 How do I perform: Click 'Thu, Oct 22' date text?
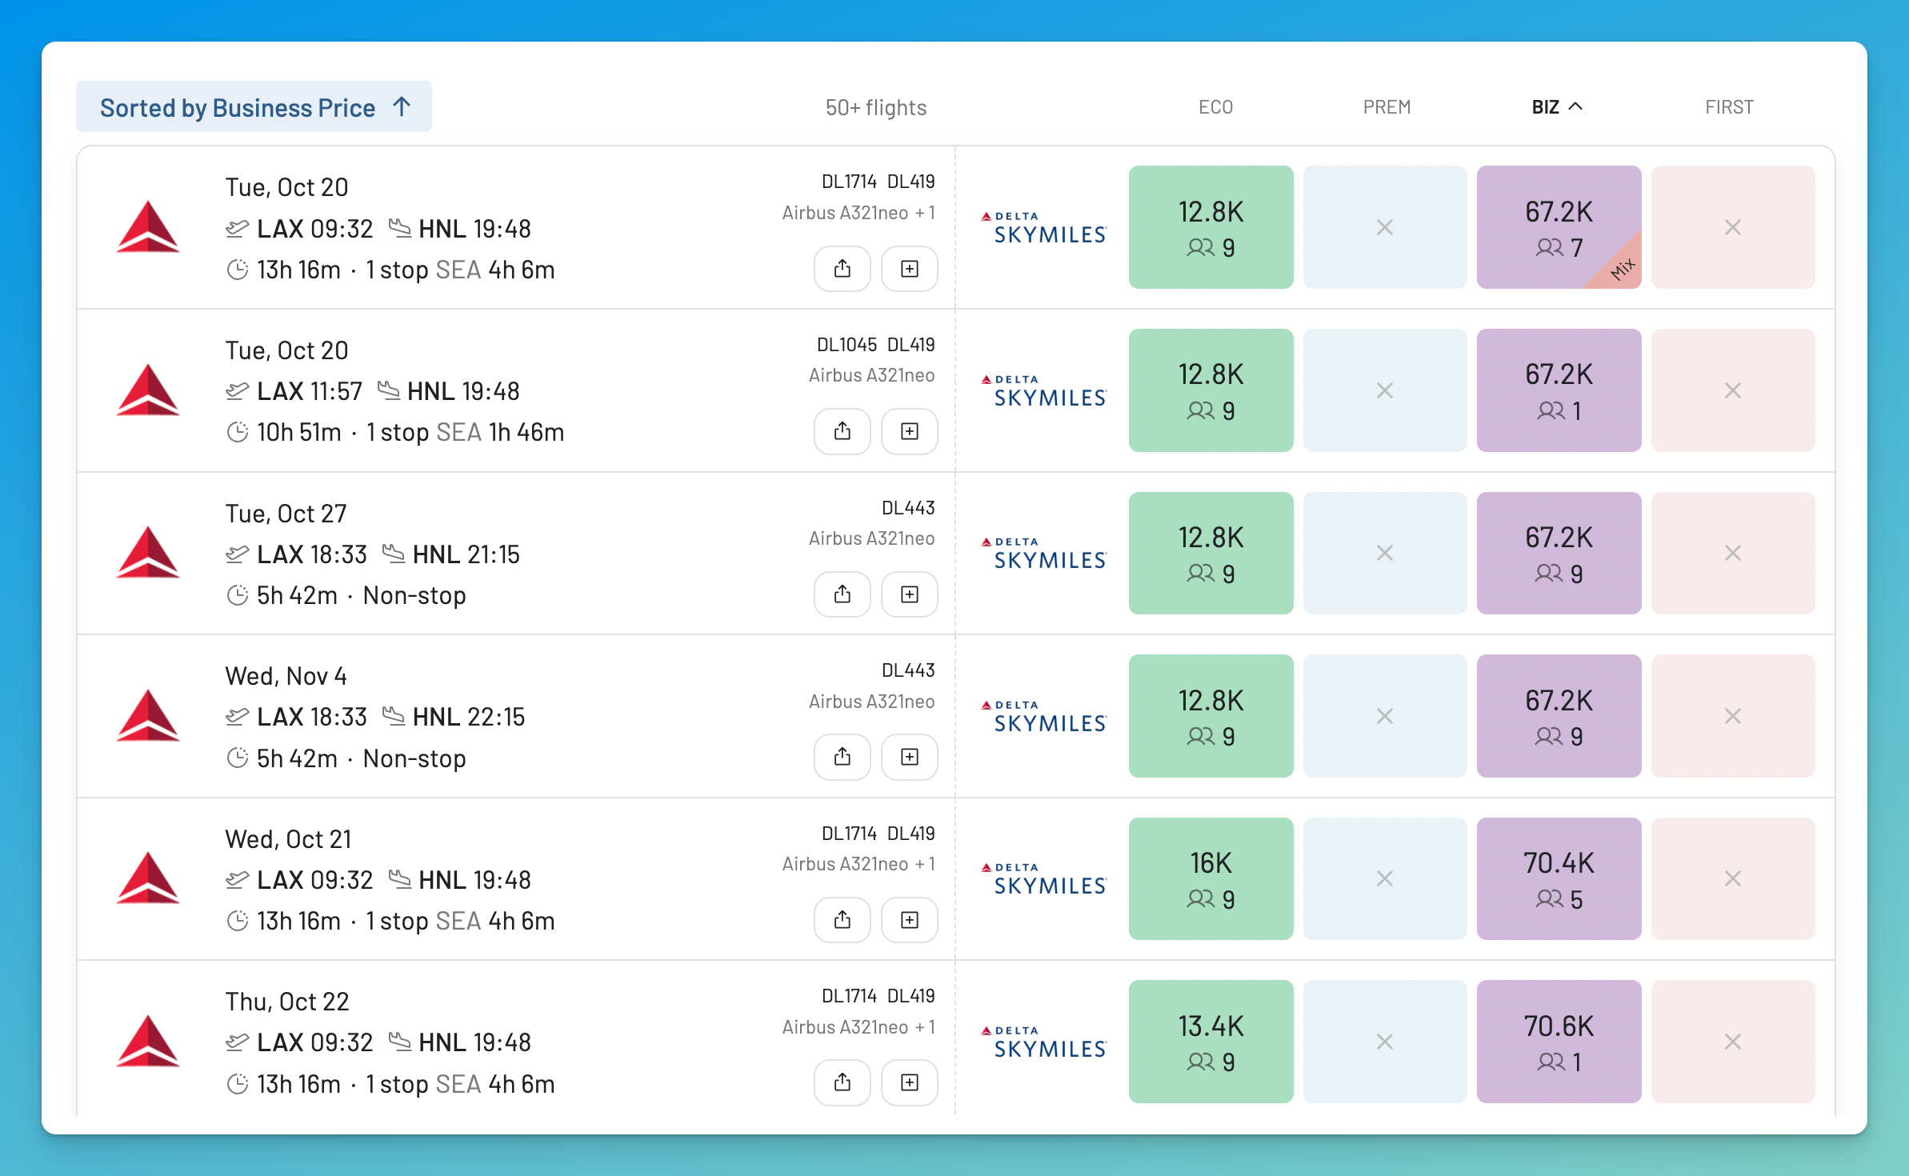point(287,1002)
